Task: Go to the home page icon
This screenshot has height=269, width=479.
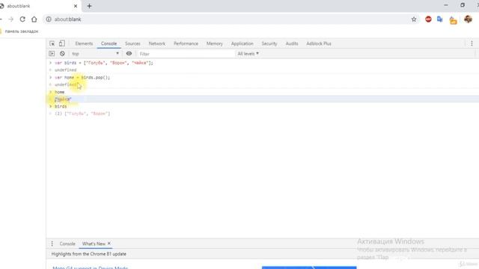Action: click(x=34, y=19)
